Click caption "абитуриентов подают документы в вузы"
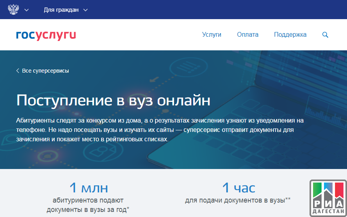Screen dimensions: 347x217 88,205
